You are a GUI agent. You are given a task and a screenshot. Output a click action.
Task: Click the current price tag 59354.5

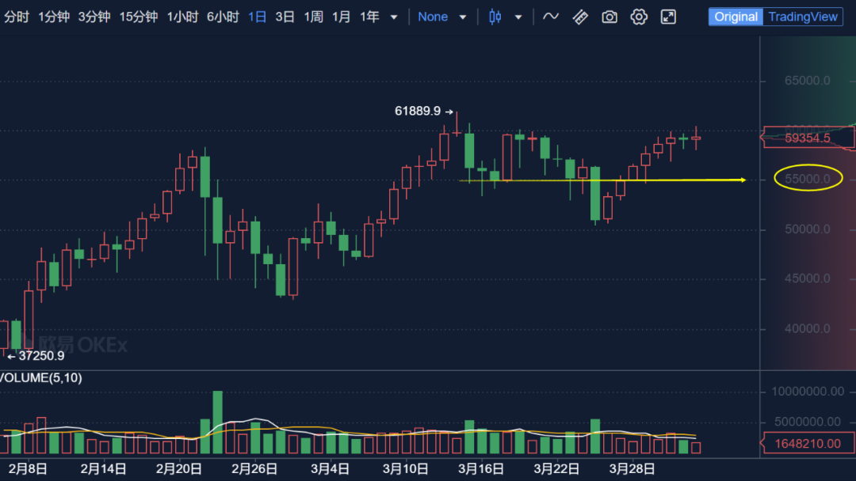point(808,138)
